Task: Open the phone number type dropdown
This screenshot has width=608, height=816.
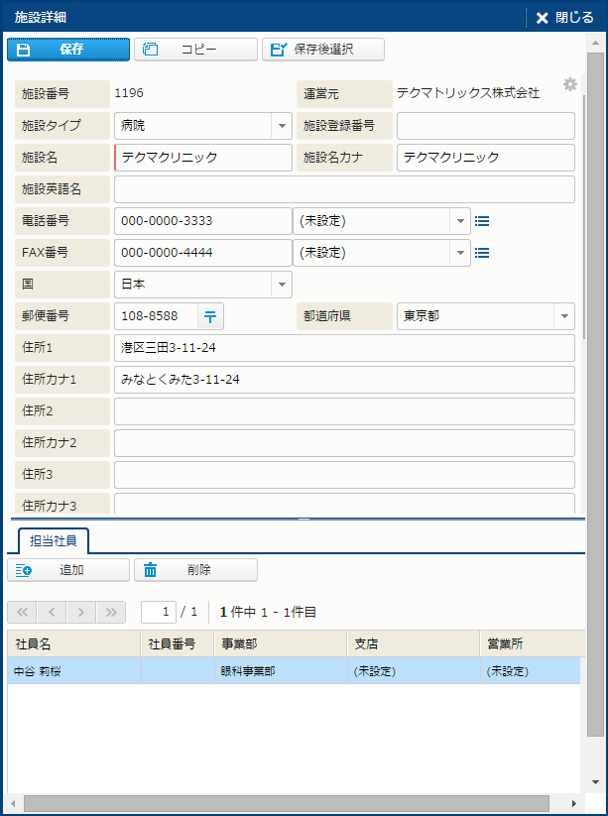Action: [x=460, y=221]
